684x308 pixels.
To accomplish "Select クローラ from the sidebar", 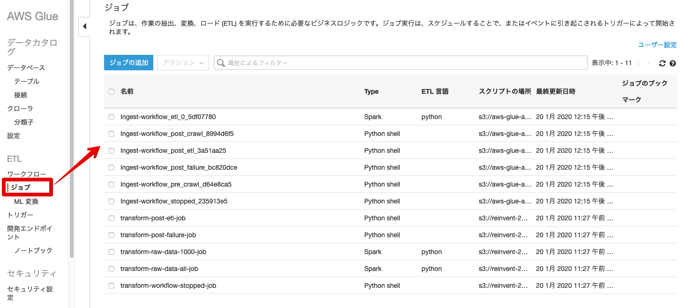I will pos(20,108).
